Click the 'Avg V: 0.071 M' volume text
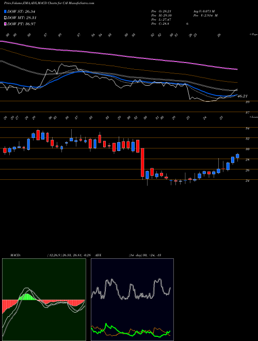This screenshot has height=341, width=258. [x=204, y=11]
